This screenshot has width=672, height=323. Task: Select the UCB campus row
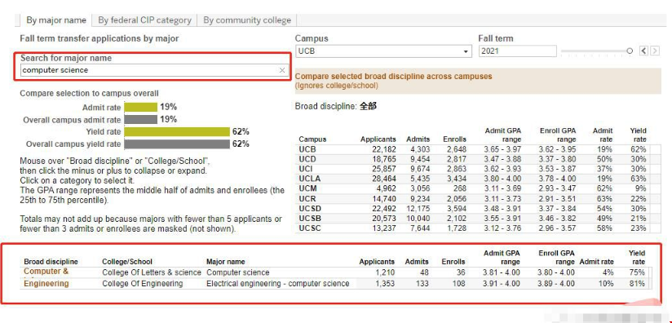pyautogui.click(x=472, y=149)
